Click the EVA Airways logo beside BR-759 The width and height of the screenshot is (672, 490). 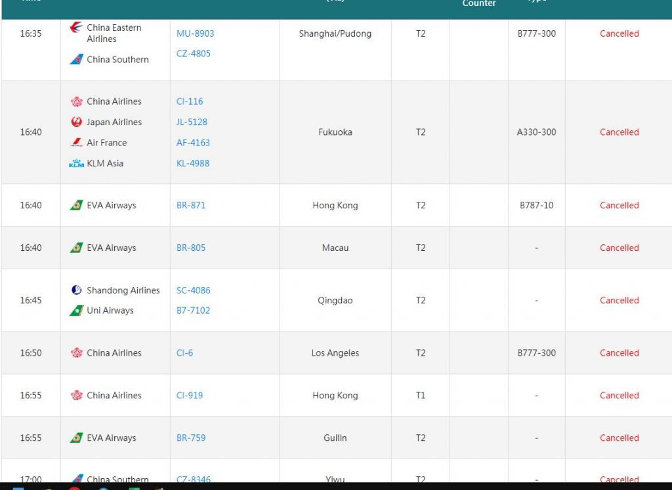(x=76, y=438)
